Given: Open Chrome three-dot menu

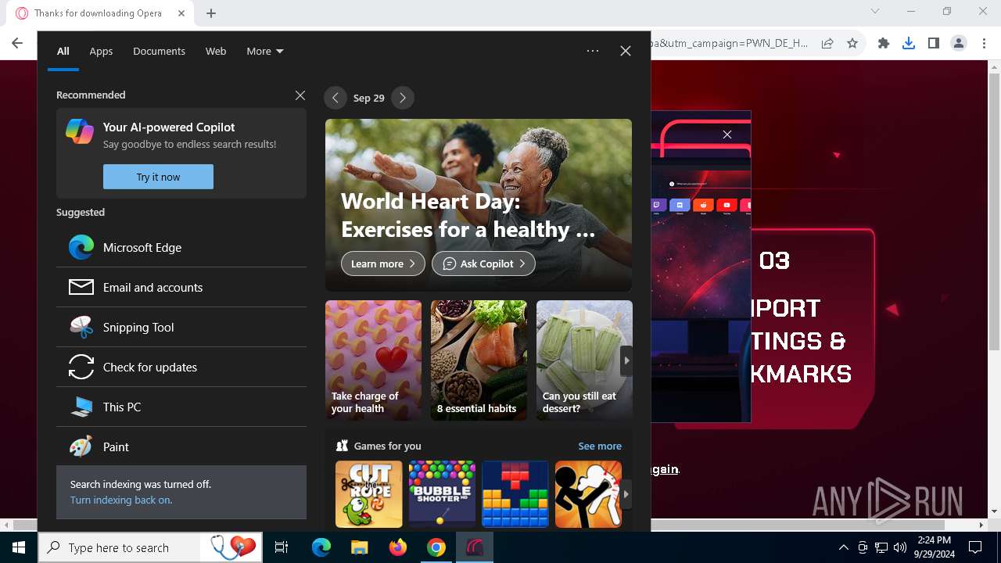Looking at the screenshot, I should [984, 43].
